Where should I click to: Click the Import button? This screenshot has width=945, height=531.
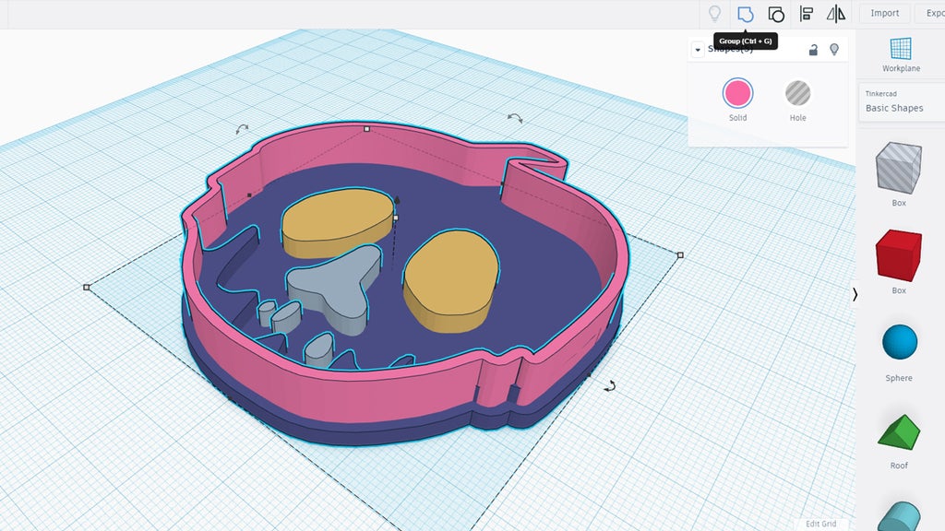[884, 13]
